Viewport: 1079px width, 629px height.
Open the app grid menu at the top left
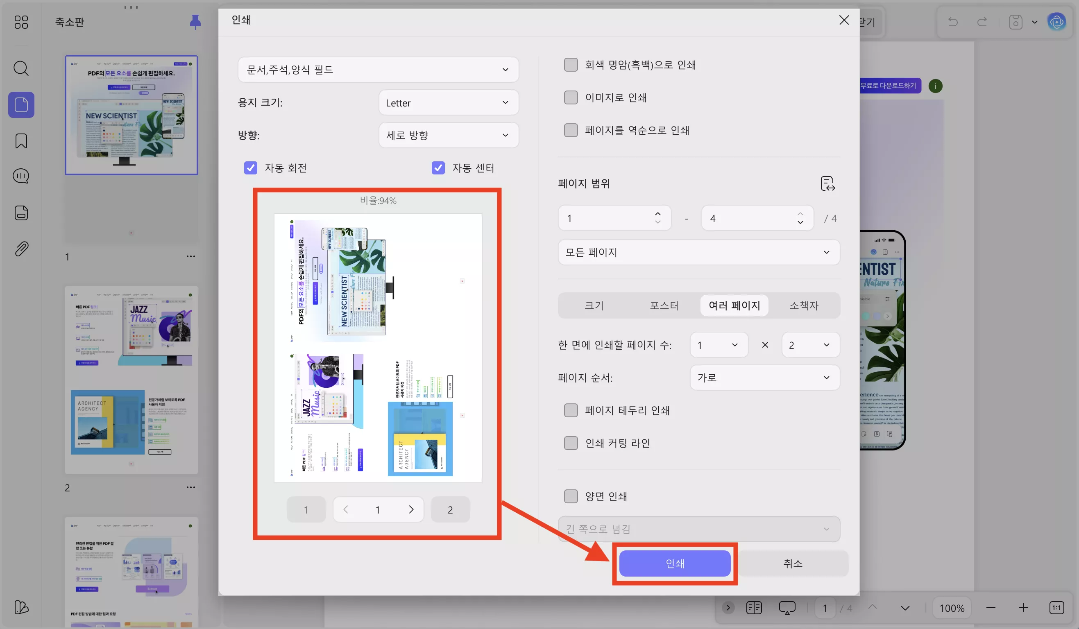click(x=20, y=22)
